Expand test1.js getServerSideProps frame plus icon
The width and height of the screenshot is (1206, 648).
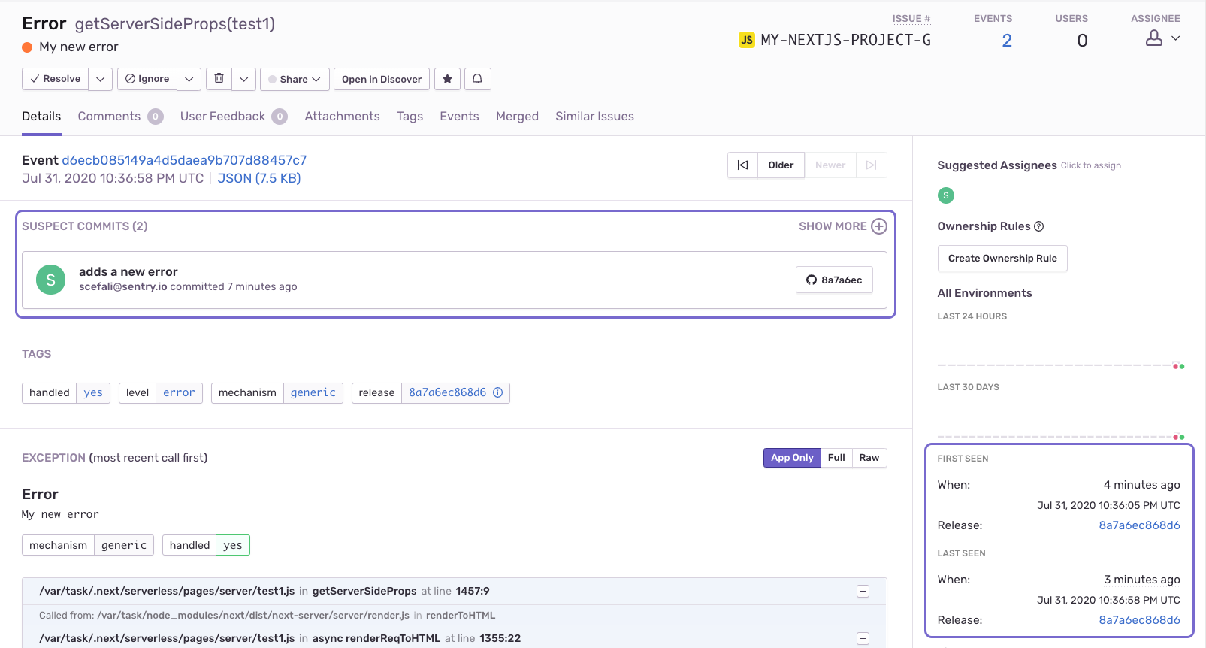click(x=863, y=592)
